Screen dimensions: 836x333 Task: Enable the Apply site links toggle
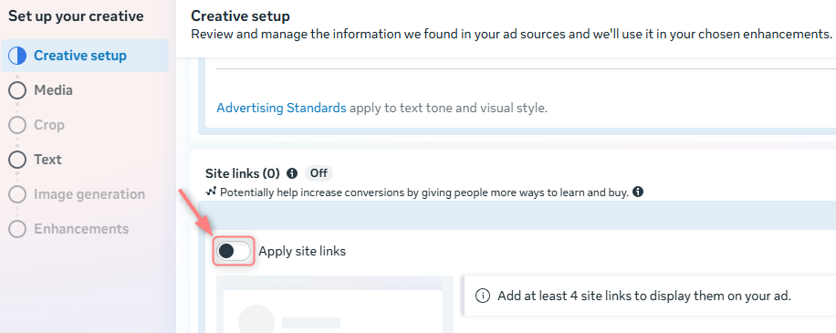point(234,251)
